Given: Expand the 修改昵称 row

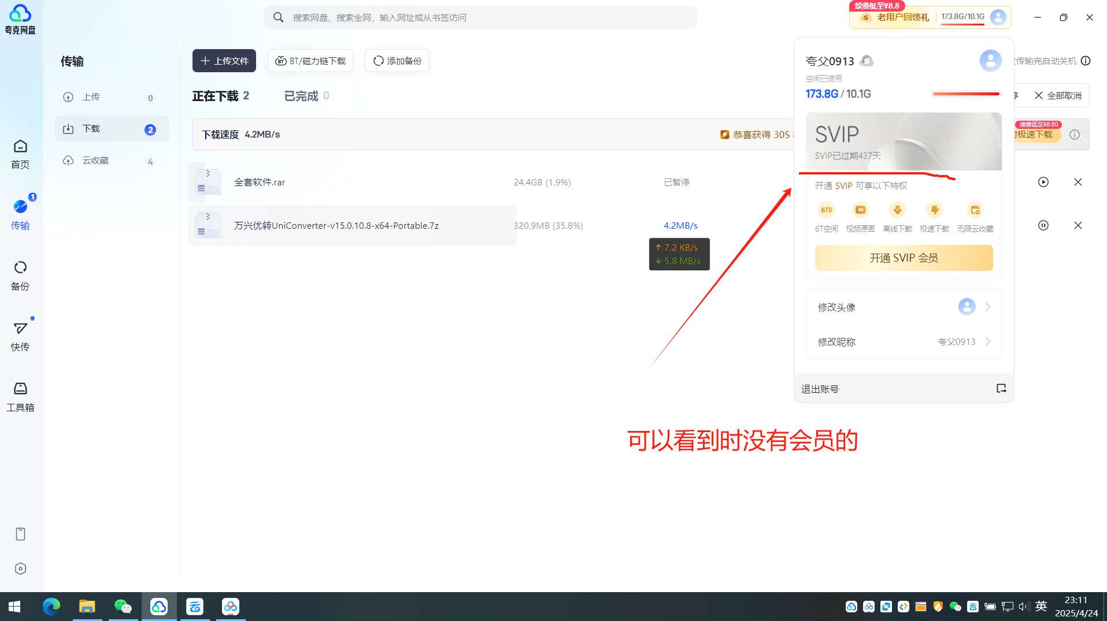Looking at the screenshot, I should (904, 341).
